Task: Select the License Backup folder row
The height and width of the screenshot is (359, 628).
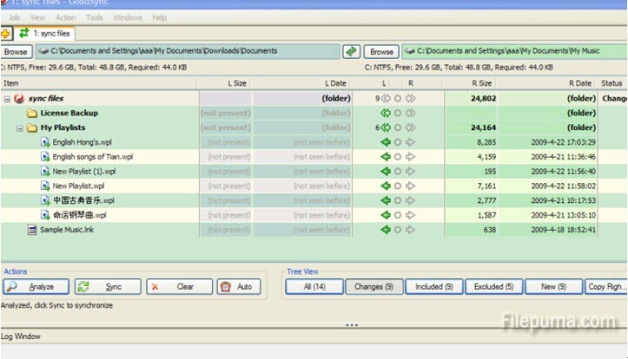Action: (69, 114)
